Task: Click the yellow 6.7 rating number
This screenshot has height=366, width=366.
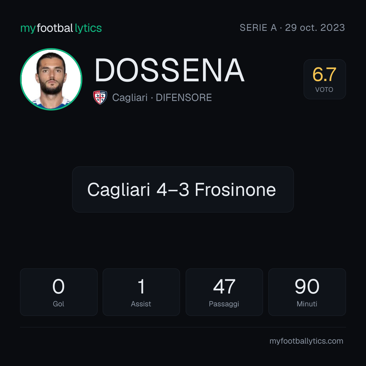Action: click(324, 75)
